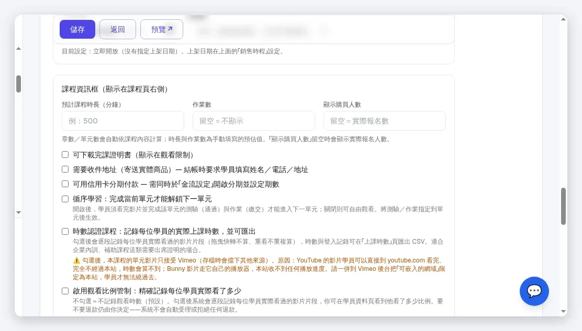The height and width of the screenshot is (331, 582).
Task: Click the 不勾選＝不記錄觀看時數 description text
Action: click(x=258, y=305)
